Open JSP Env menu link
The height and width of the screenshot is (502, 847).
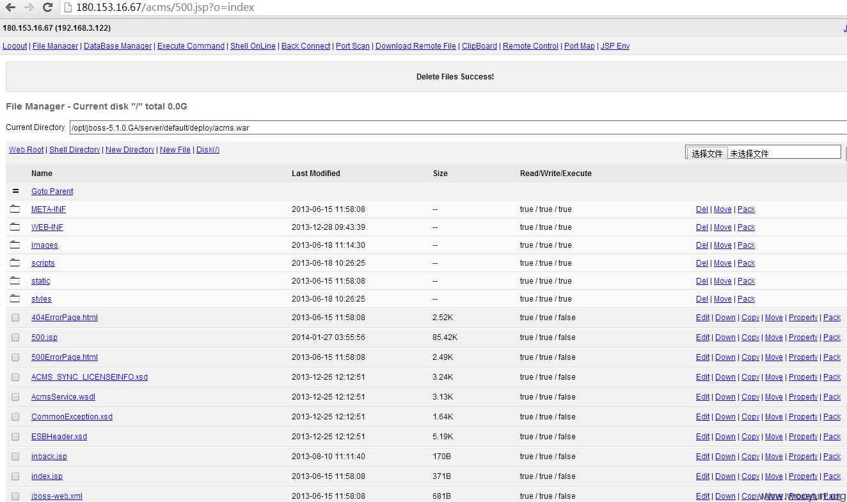[x=615, y=46]
